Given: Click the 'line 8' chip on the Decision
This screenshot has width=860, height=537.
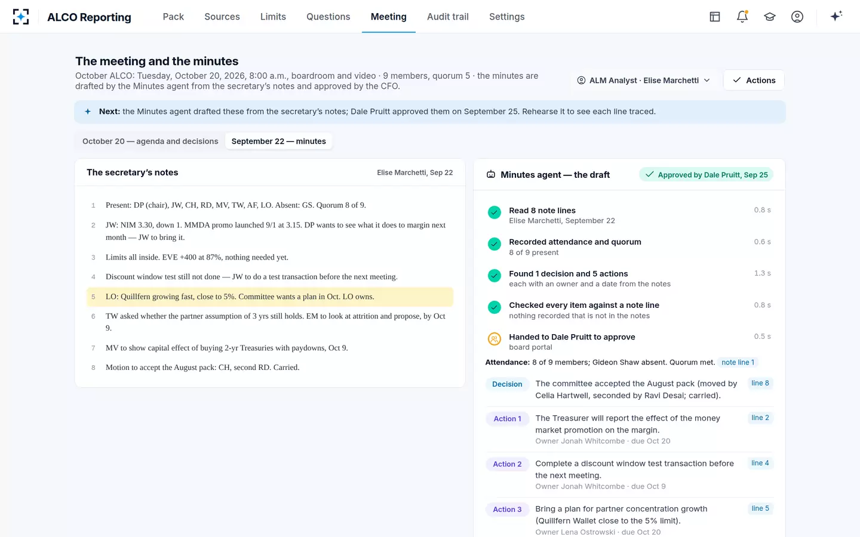Looking at the screenshot, I should pos(760,383).
